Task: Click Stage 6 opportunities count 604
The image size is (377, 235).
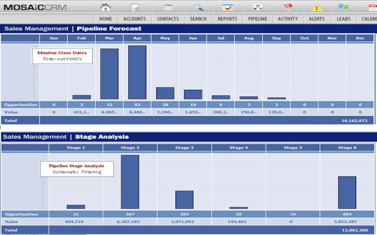Action: [347, 214]
